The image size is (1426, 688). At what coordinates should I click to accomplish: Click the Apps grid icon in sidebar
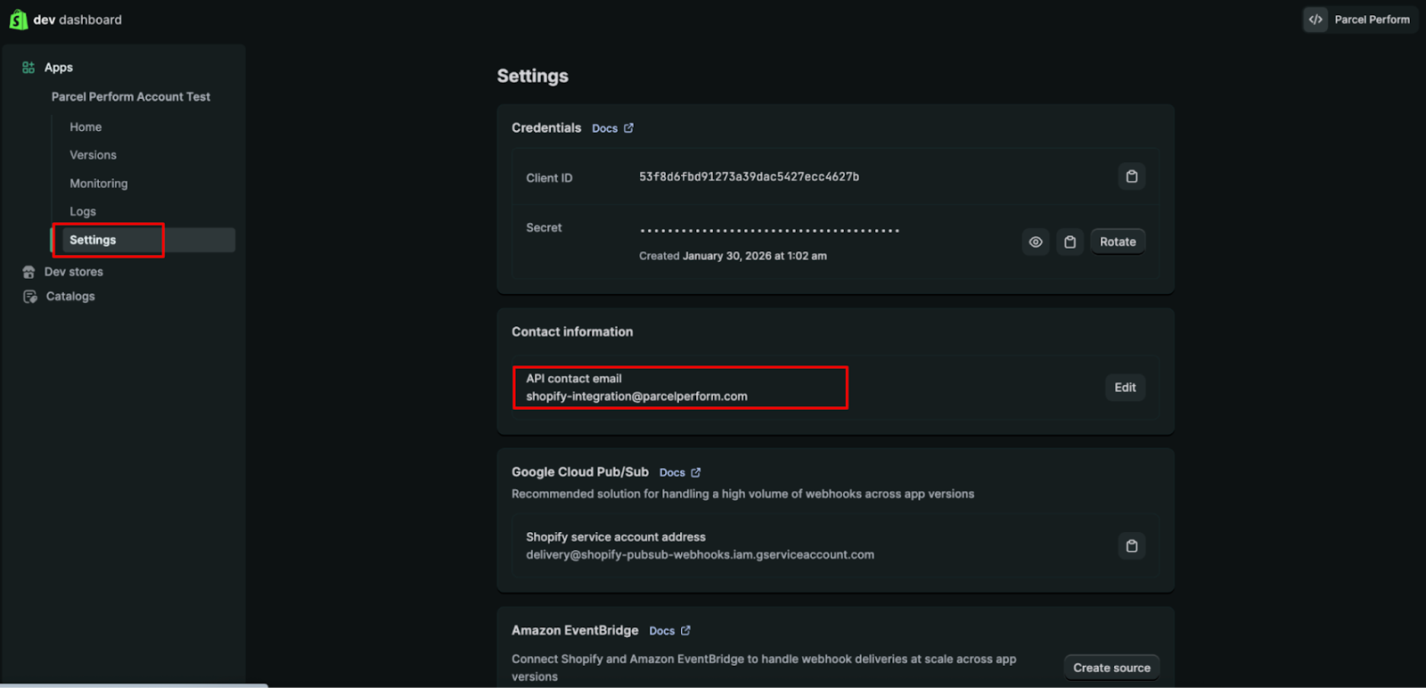[x=29, y=68]
